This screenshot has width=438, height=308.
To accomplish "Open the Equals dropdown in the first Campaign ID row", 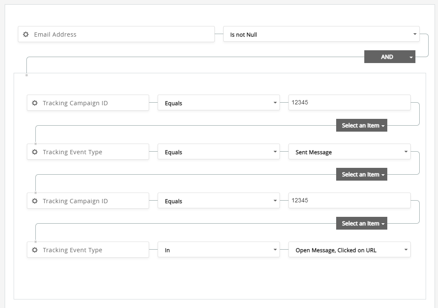I will (218, 103).
